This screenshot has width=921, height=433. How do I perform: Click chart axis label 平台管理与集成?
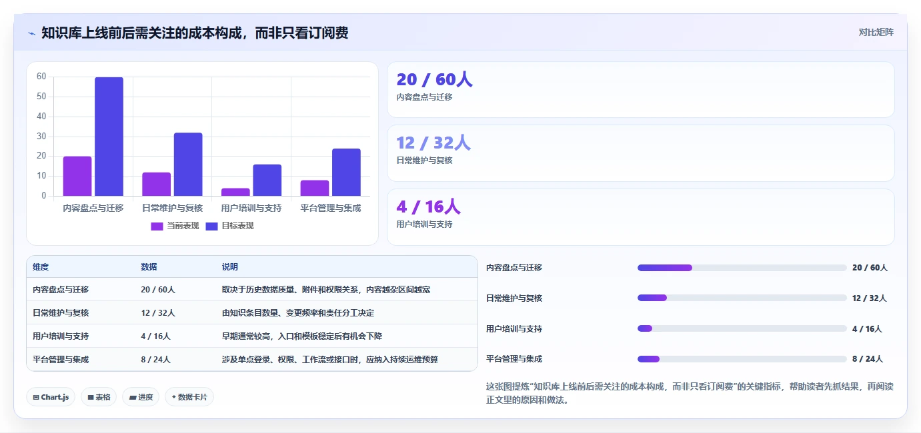tap(331, 208)
